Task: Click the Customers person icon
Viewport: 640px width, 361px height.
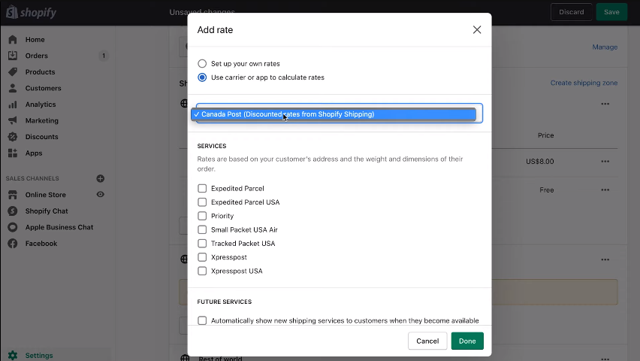Action: pyautogui.click(x=13, y=88)
